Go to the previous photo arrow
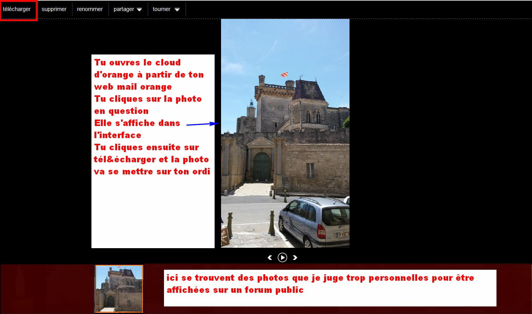 click(x=270, y=258)
